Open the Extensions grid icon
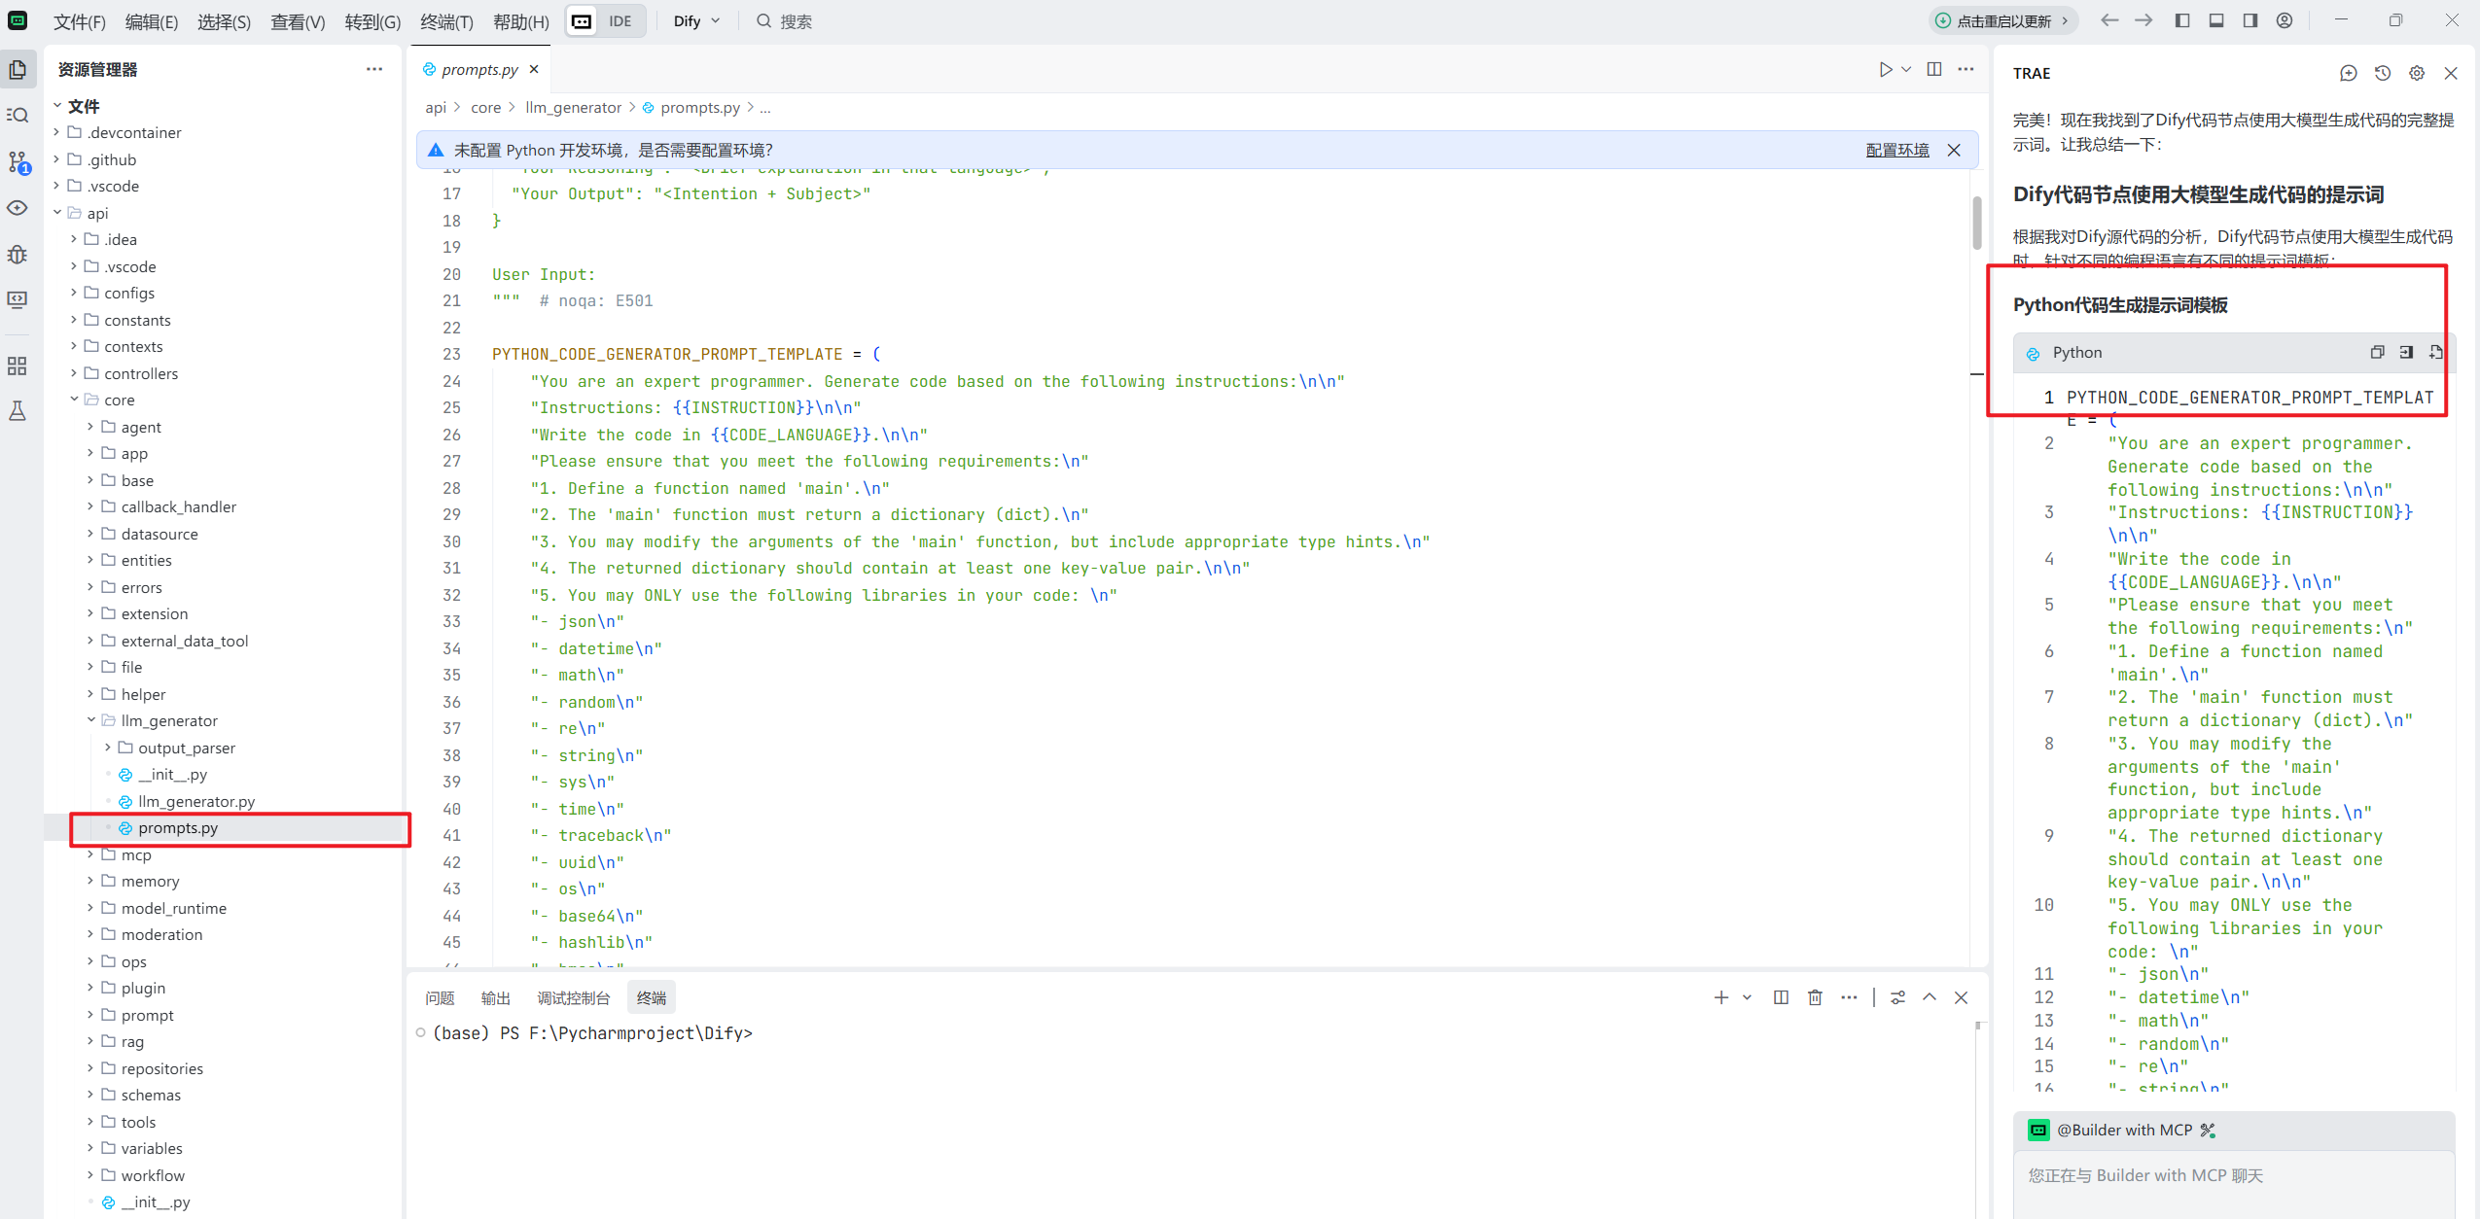 [x=18, y=366]
